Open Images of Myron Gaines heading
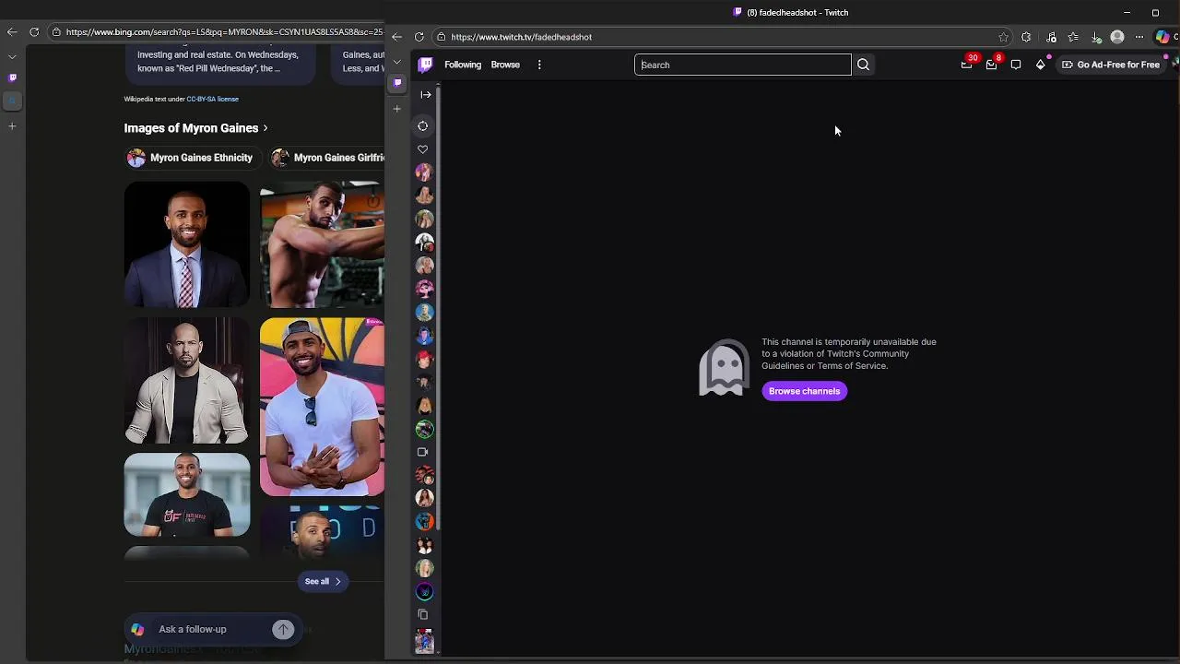Image resolution: width=1180 pixels, height=664 pixels. click(191, 128)
